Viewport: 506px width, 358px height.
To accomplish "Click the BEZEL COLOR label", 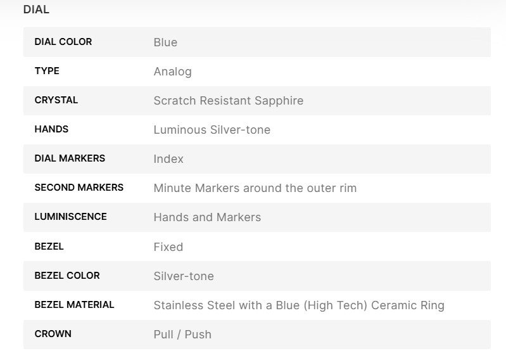I will (67, 276).
